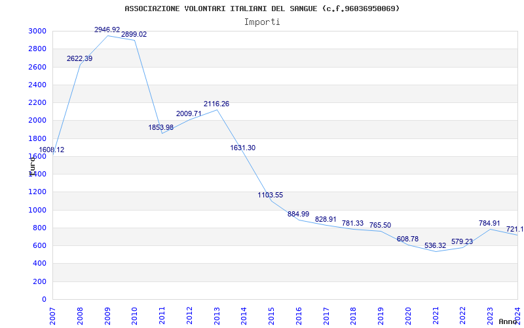Click the x-axis year 2018
The width and height of the screenshot is (524, 328).
354,316
